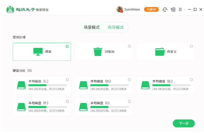This screenshot has height=133, width=204.
Task: Click the Sunshinee username
Action: [132, 10]
